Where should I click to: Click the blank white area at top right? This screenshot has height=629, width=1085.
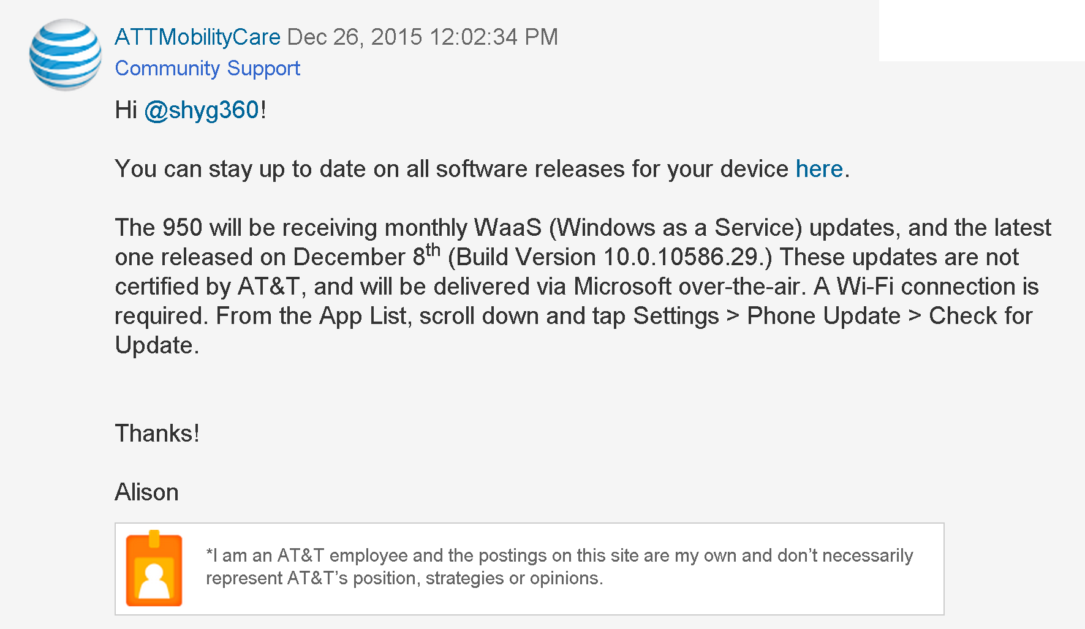[x=981, y=31]
